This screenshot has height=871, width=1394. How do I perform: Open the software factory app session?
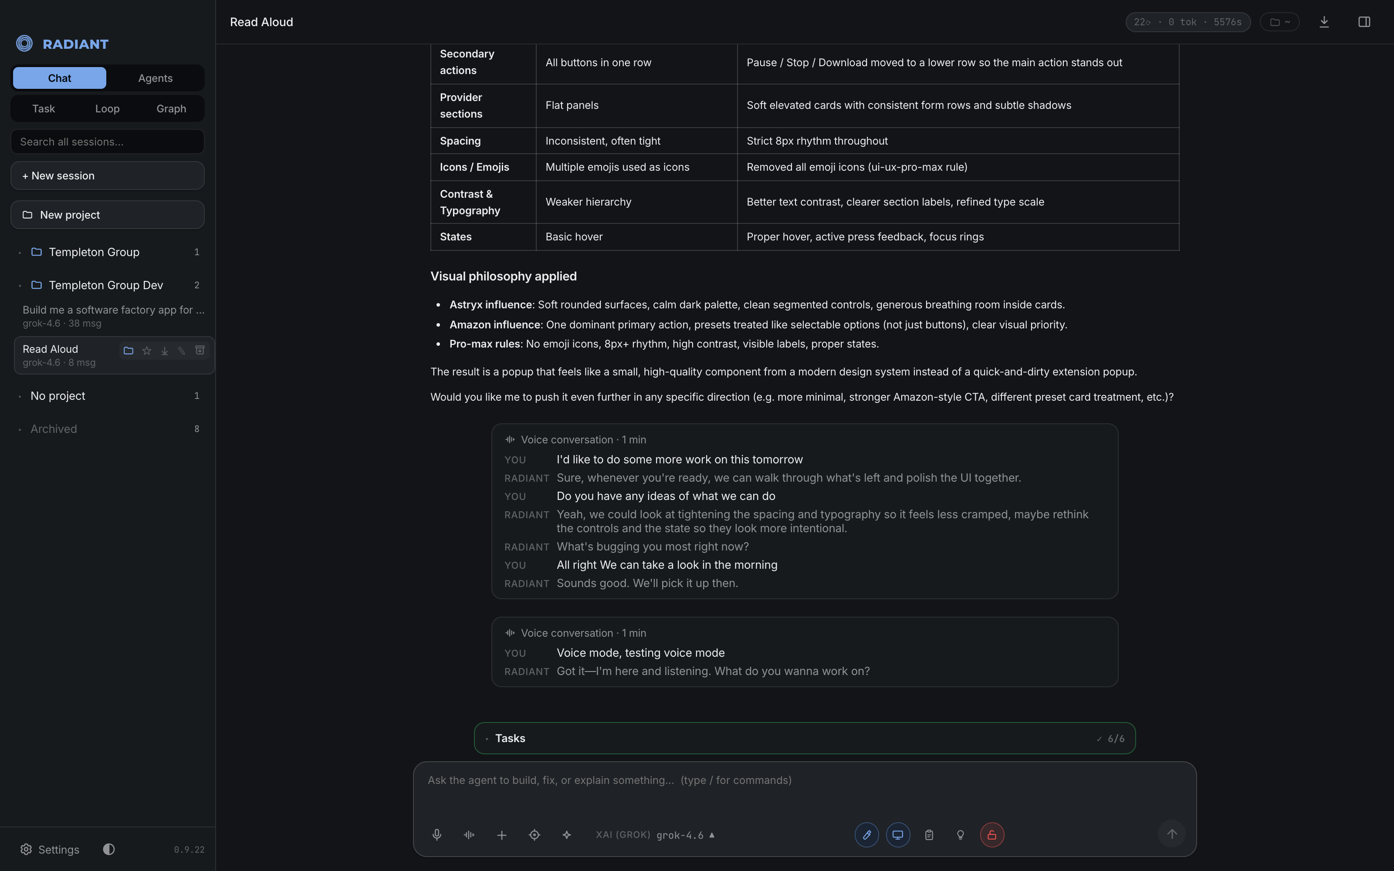point(113,316)
